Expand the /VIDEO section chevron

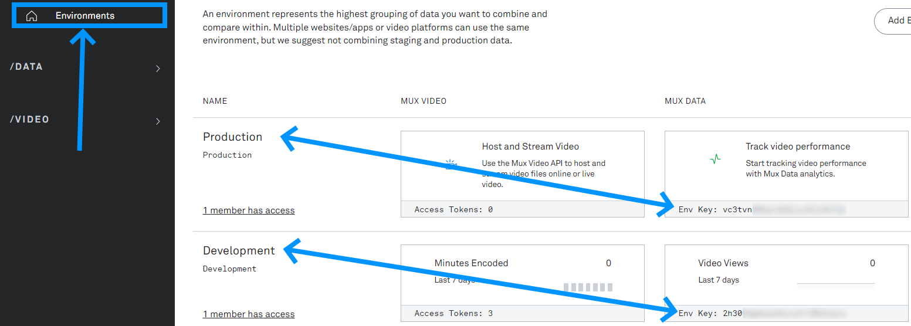pos(158,121)
